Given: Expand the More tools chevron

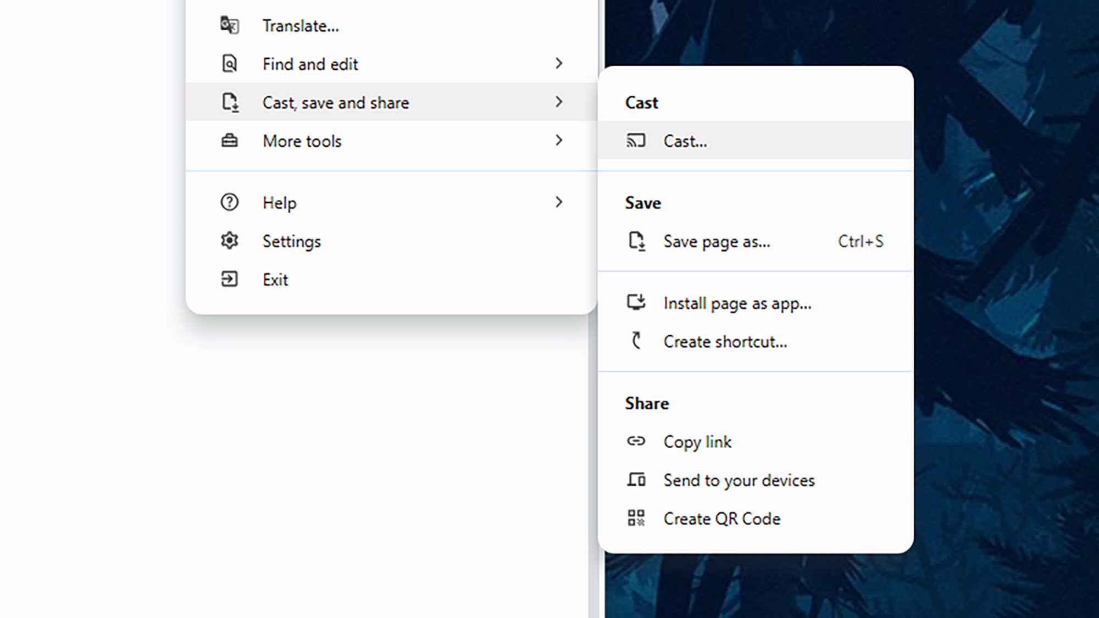Looking at the screenshot, I should (x=559, y=141).
